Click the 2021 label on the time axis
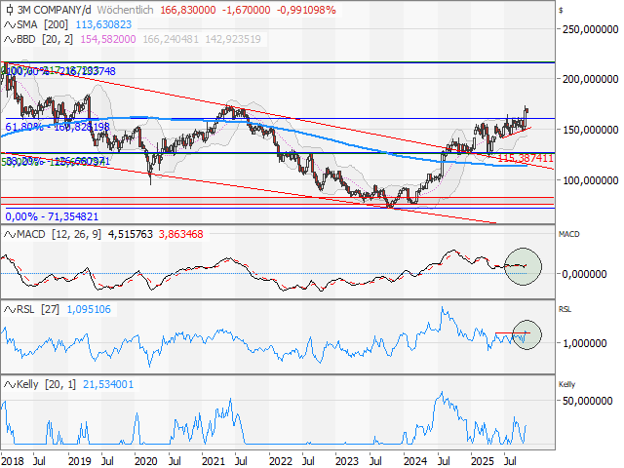The width and height of the screenshot is (624, 468). click(214, 461)
